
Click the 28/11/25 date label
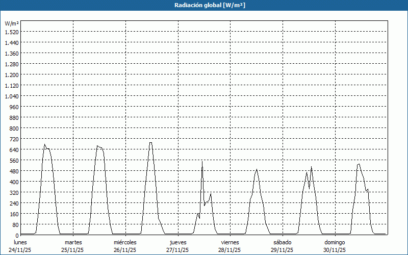(230, 250)
